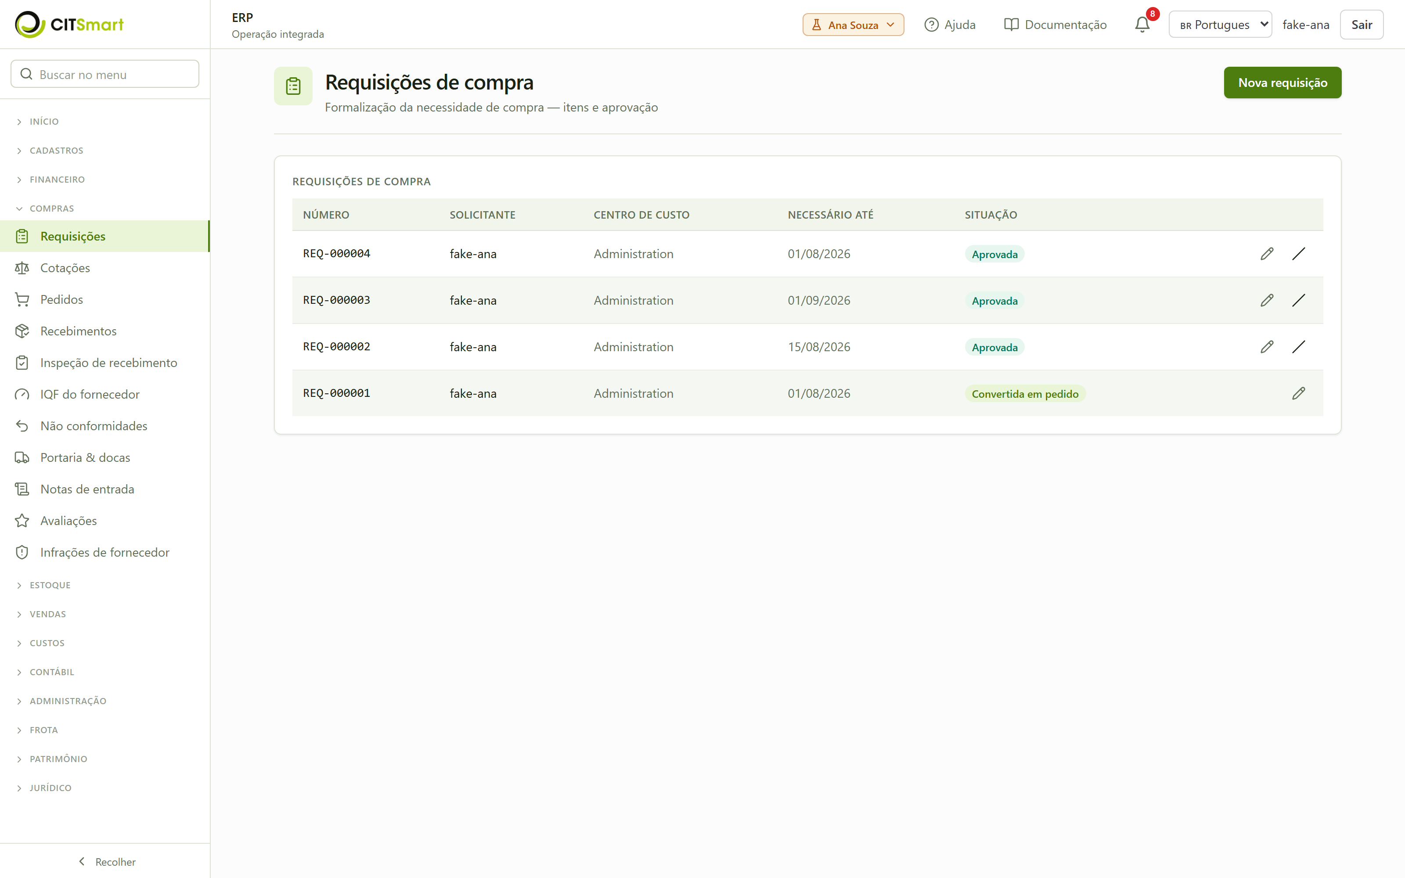Click the REQ-000004 number cell

pyautogui.click(x=337, y=253)
